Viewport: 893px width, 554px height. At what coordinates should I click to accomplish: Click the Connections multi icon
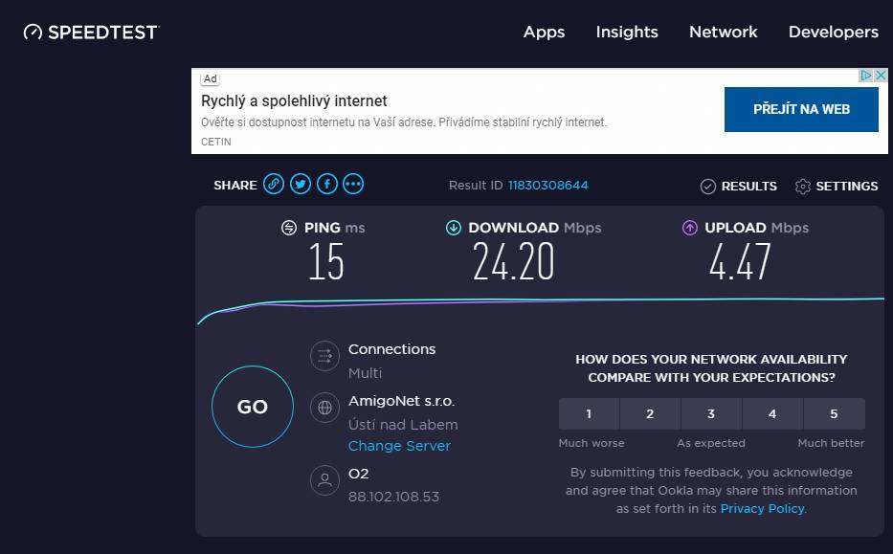click(x=324, y=356)
